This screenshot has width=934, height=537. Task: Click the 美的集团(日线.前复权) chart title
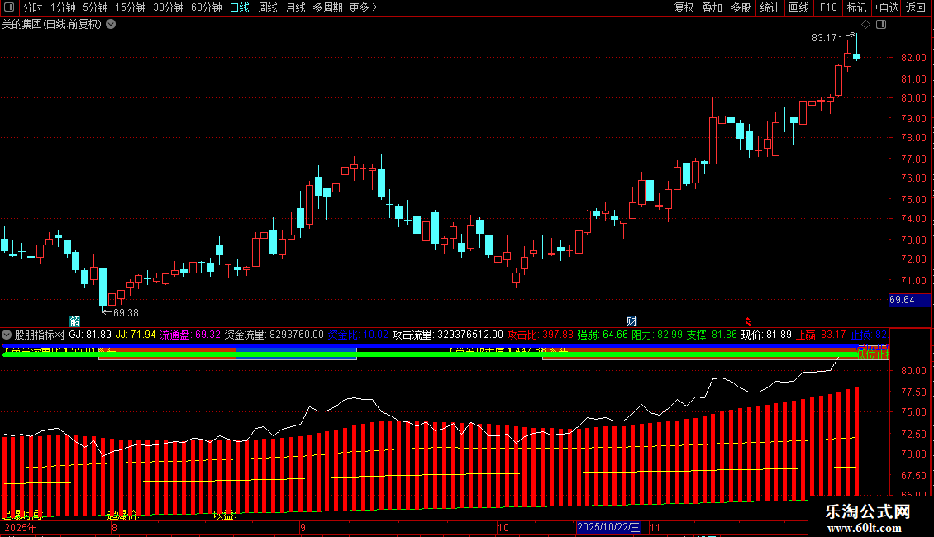(x=52, y=25)
